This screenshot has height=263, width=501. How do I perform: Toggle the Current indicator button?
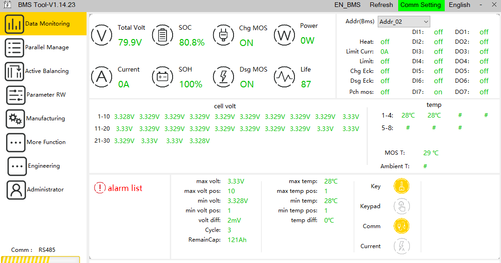pyautogui.click(x=401, y=246)
